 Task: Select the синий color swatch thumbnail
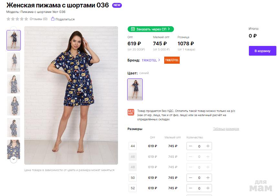click(135, 90)
